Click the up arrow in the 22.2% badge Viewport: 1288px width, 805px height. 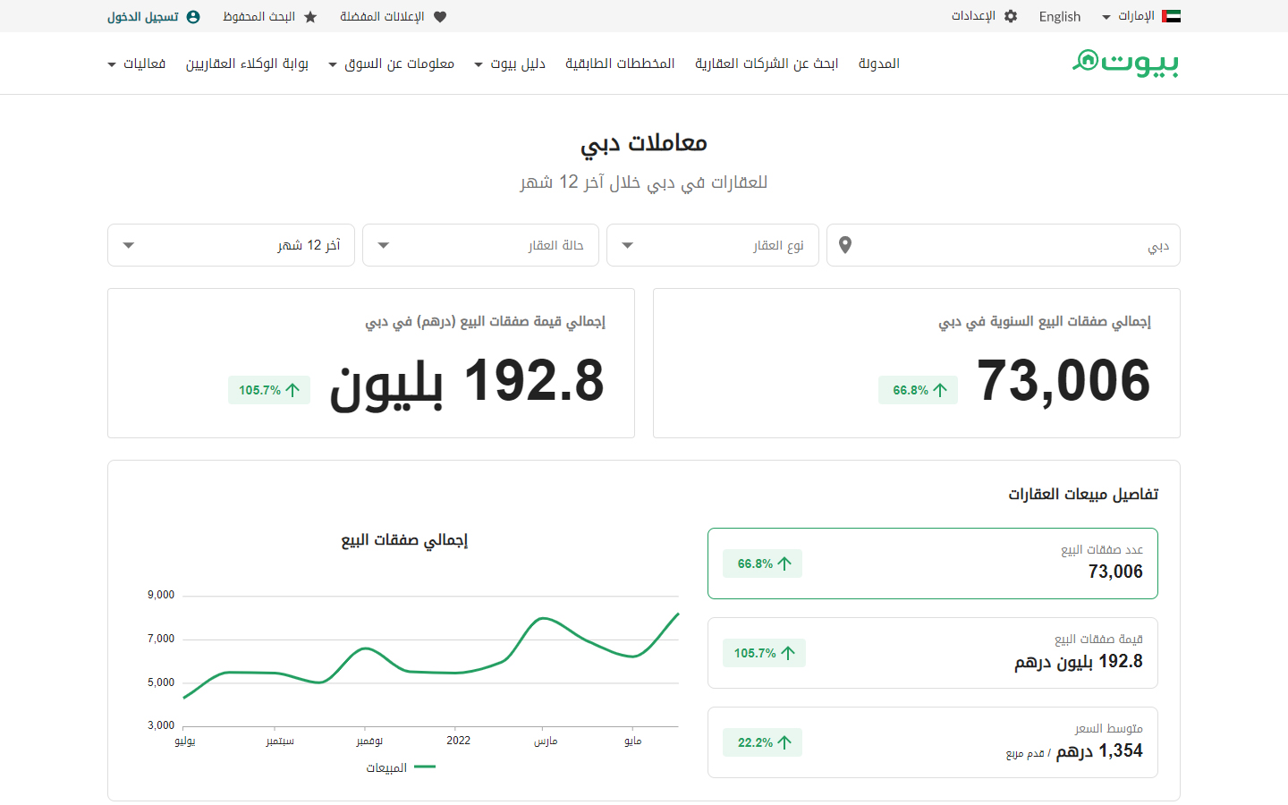(x=784, y=742)
